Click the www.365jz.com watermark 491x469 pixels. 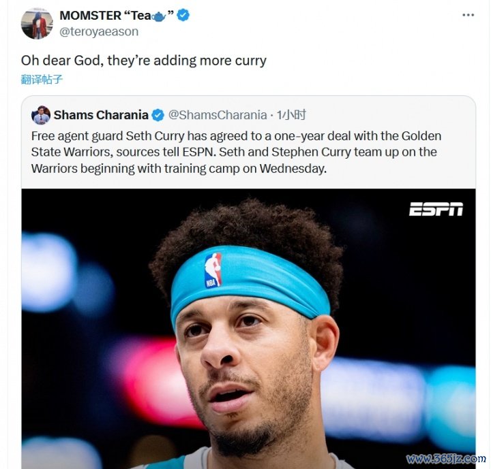[x=446, y=458]
